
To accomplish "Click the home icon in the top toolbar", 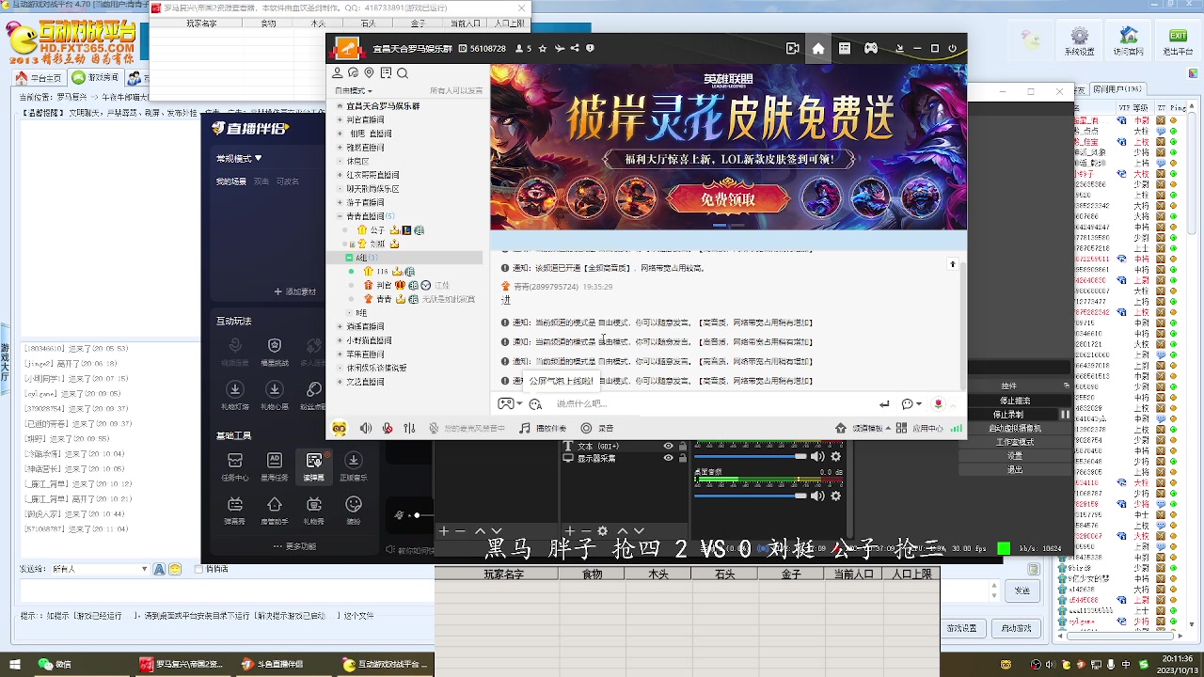I will (x=818, y=48).
